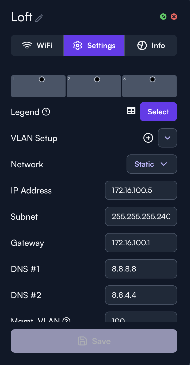190x365 pixels.
Task: Add a VLAN with the plus icon
Action: 148,138
